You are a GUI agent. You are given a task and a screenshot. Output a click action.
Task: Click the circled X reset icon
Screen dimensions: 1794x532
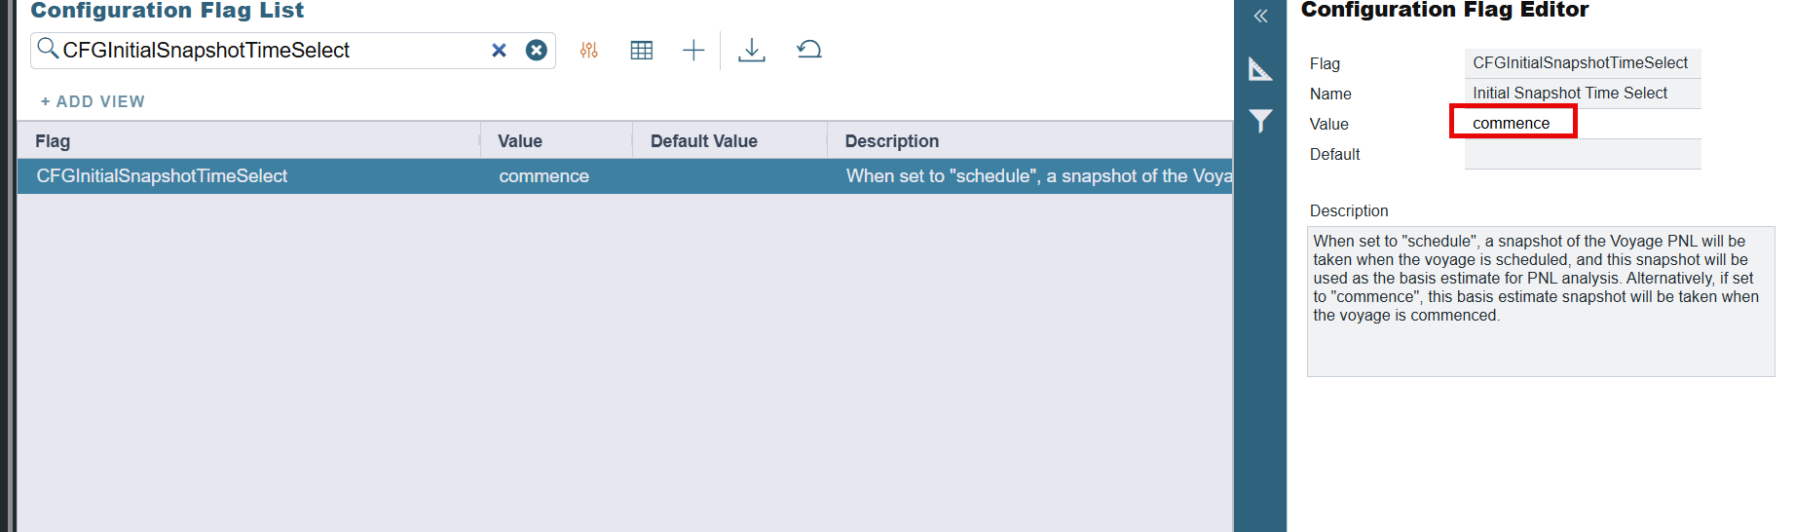pyautogui.click(x=536, y=50)
